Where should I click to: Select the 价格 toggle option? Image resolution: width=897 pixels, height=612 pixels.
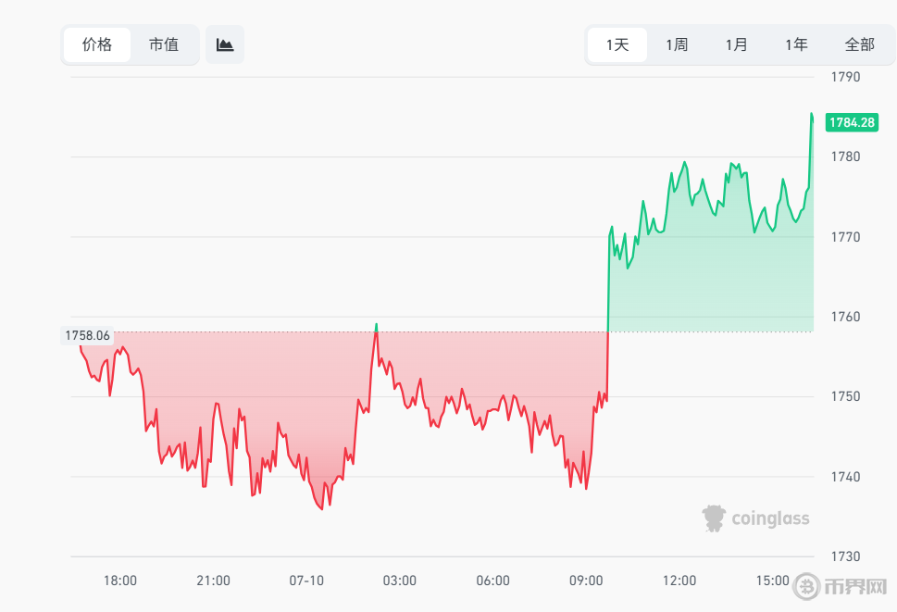[x=97, y=44]
